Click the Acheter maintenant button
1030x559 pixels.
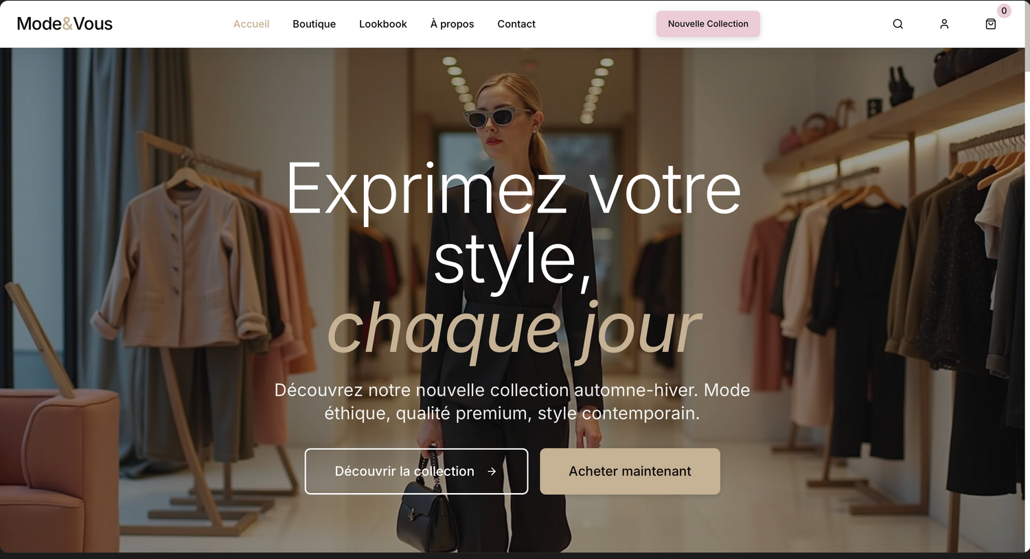coord(630,471)
